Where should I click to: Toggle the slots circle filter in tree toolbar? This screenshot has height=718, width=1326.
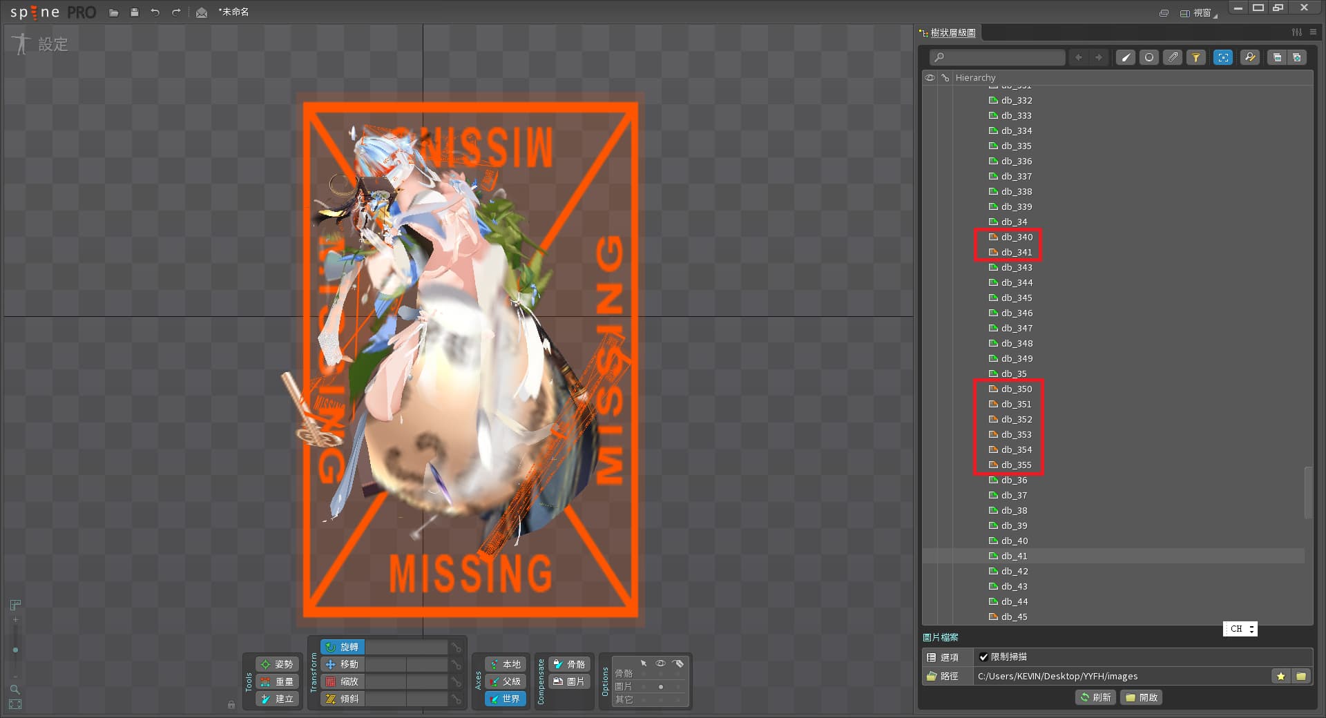coord(1149,57)
